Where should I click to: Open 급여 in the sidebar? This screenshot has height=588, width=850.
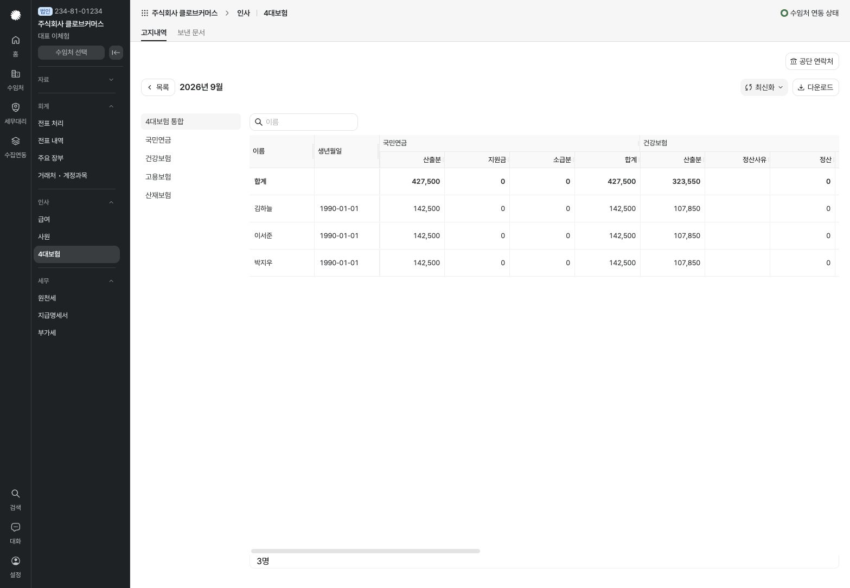click(76, 220)
